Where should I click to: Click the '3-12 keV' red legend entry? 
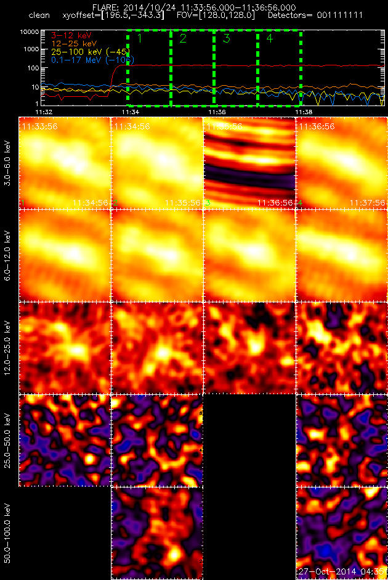point(71,36)
